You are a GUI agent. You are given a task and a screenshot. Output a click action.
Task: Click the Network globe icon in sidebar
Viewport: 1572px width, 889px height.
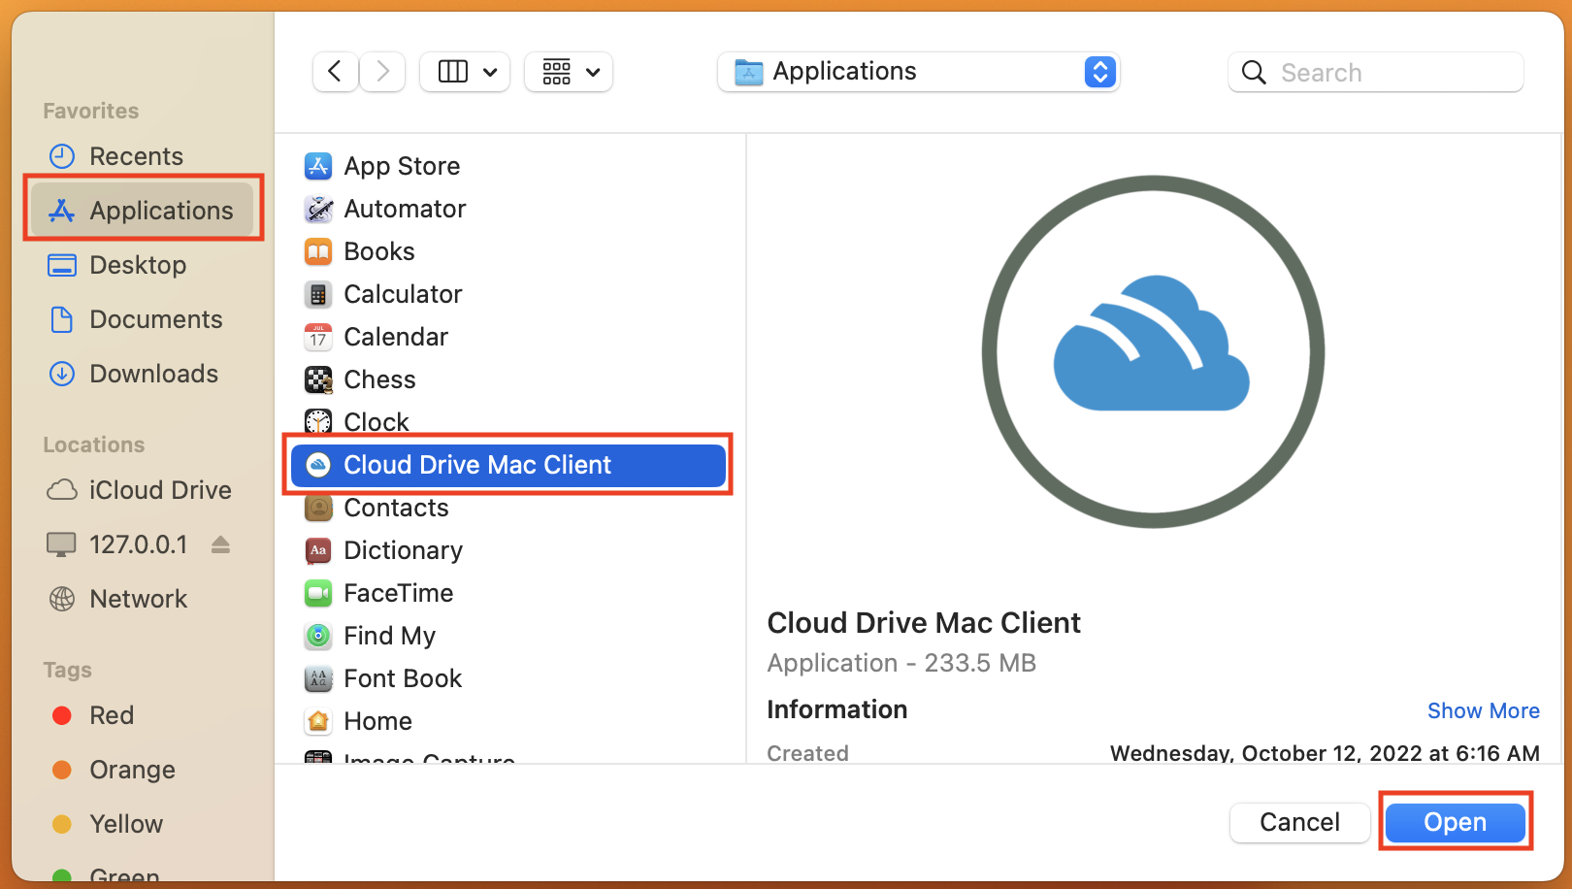tap(62, 599)
